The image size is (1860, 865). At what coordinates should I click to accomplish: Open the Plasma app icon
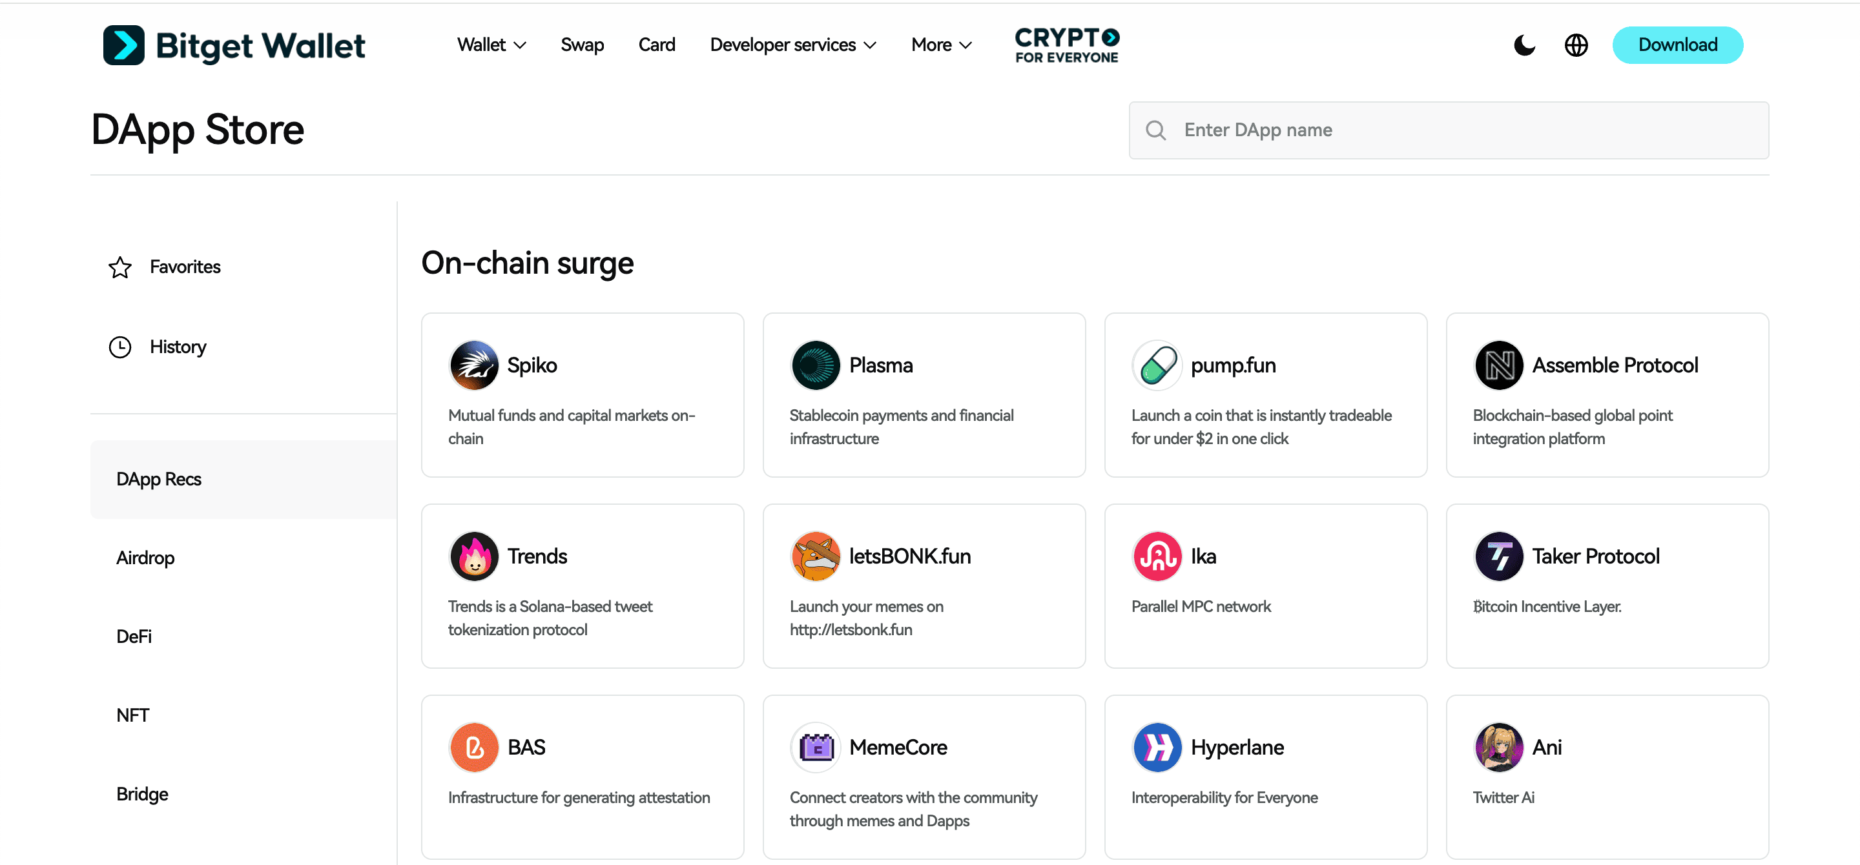[x=815, y=365]
